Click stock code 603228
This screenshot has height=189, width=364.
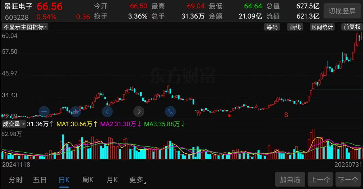[17, 17]
